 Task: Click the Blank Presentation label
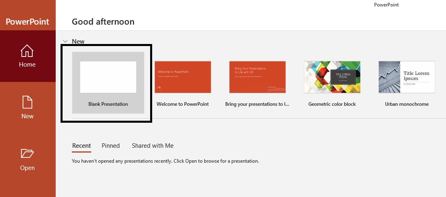click(108, 104)
